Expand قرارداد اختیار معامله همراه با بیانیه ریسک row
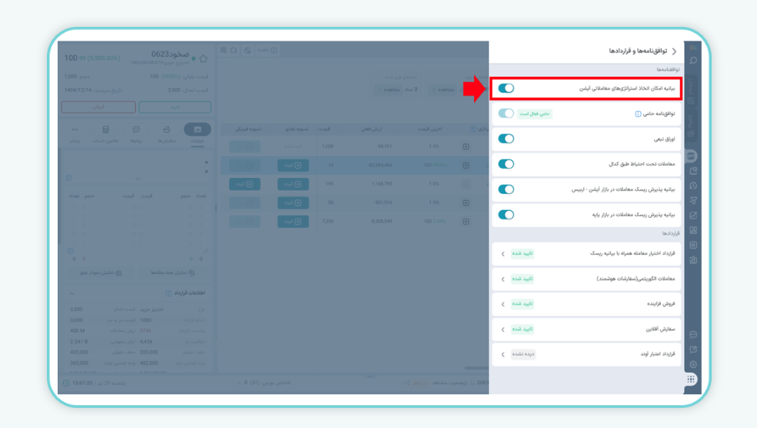The height and width of the screenshot is (428, 757). [x=503, y=253]
